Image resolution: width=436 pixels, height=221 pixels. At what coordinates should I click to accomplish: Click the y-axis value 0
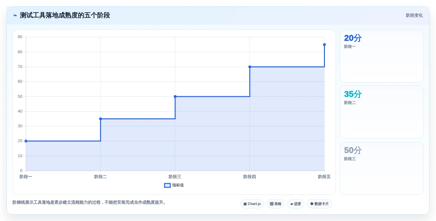pyautogui.click(x=21, y=171)
